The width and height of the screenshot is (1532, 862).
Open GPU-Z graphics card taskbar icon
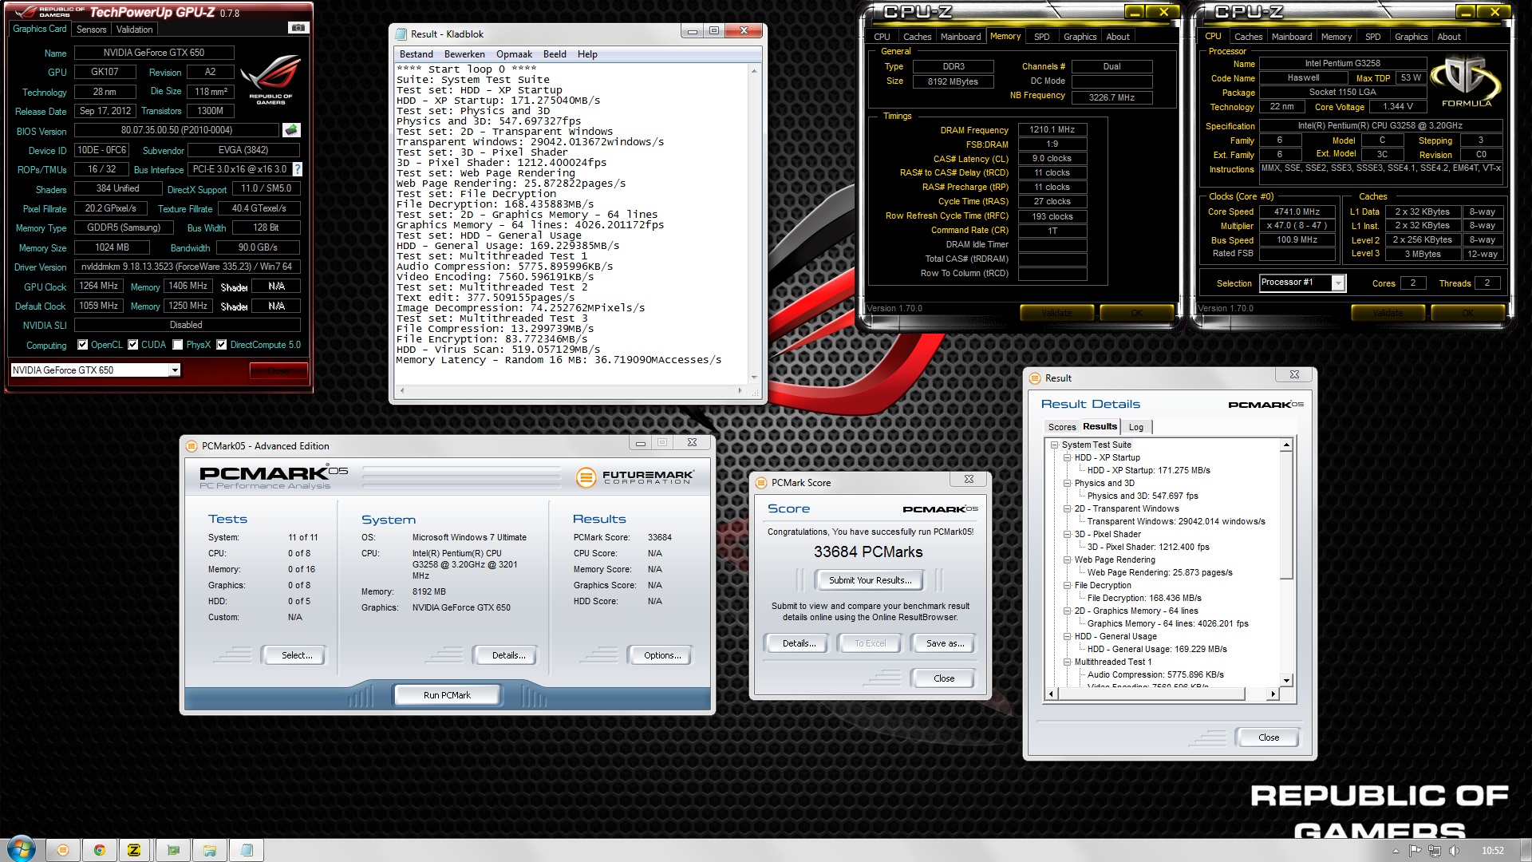173,850
